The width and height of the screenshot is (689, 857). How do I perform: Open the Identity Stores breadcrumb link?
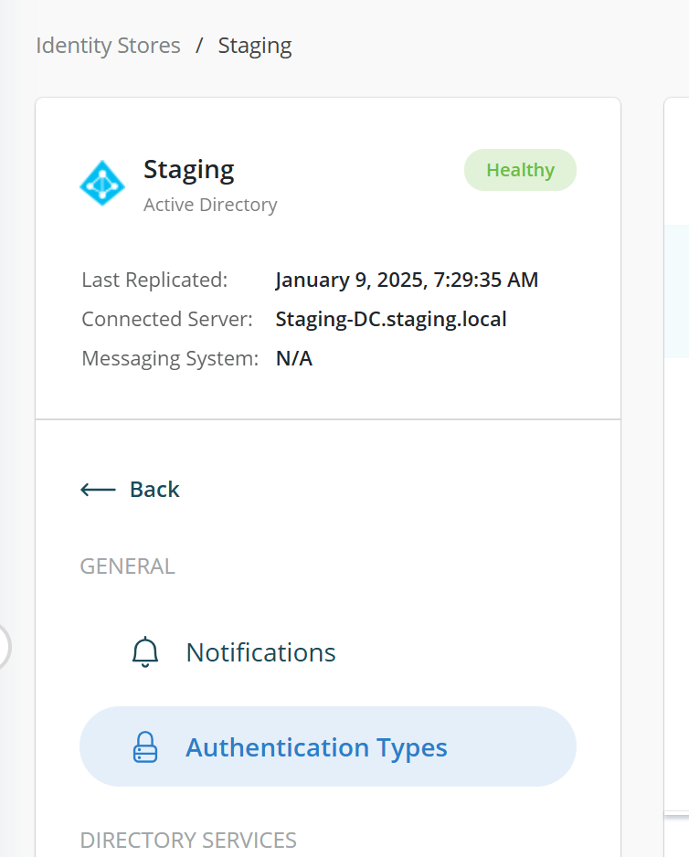[x=108, y=46]
